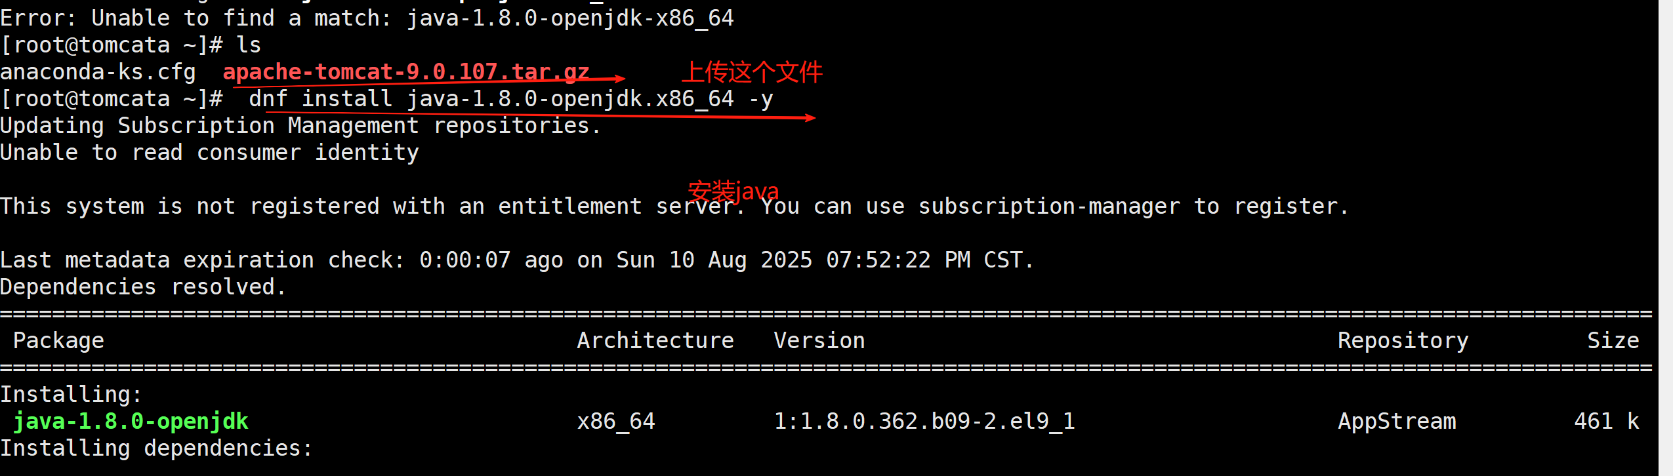
Task: Click the 461 k size value
Action: click(1607, 421)
